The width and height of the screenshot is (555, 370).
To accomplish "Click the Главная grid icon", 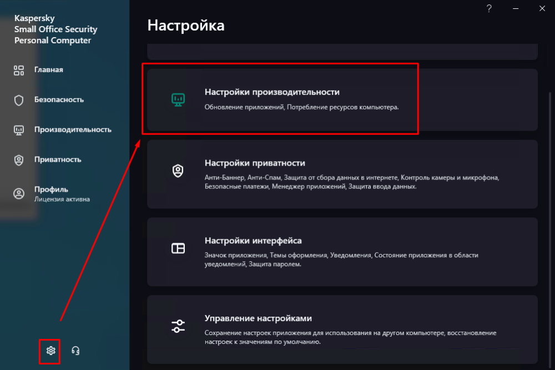I will [19, 70].
